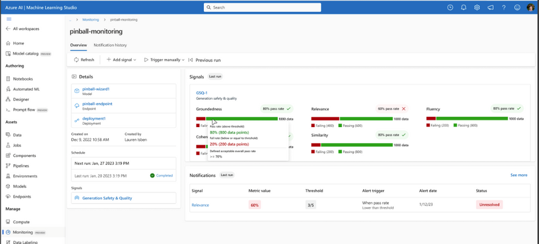Screen dimensions: 539x244
Task: Click the Unresolved status badge
Action: coord(489,205)
